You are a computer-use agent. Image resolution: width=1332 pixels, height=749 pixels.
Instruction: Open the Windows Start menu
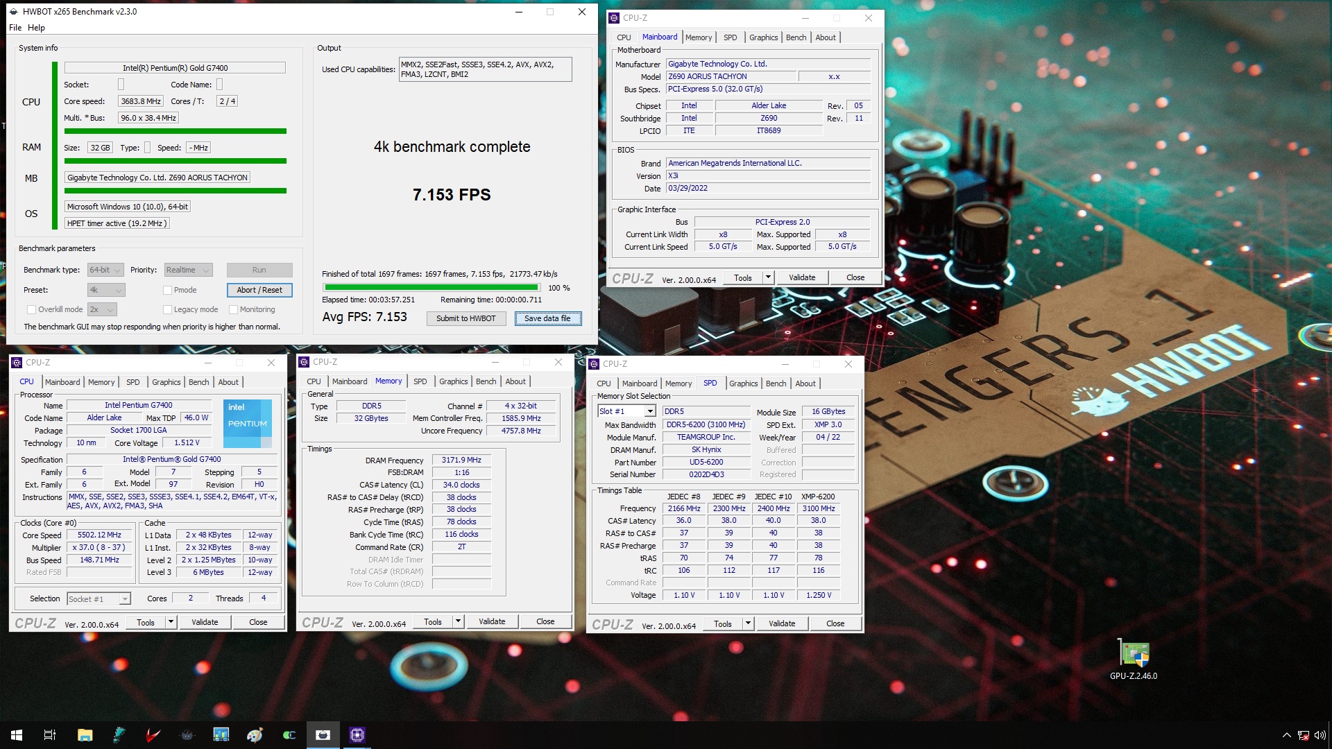click(x=17, y=735)
